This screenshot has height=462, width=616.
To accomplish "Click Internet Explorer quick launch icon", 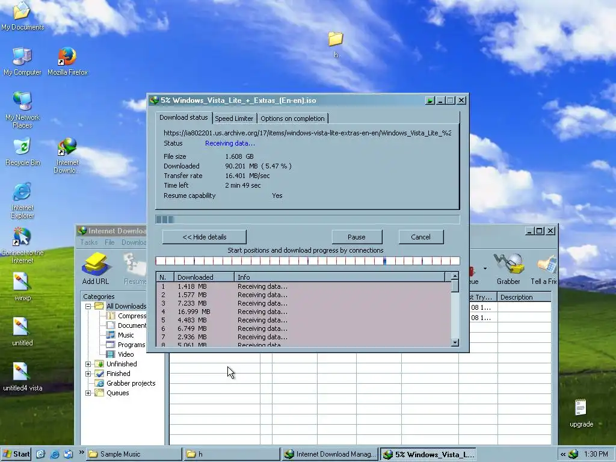I will point(55,454).
